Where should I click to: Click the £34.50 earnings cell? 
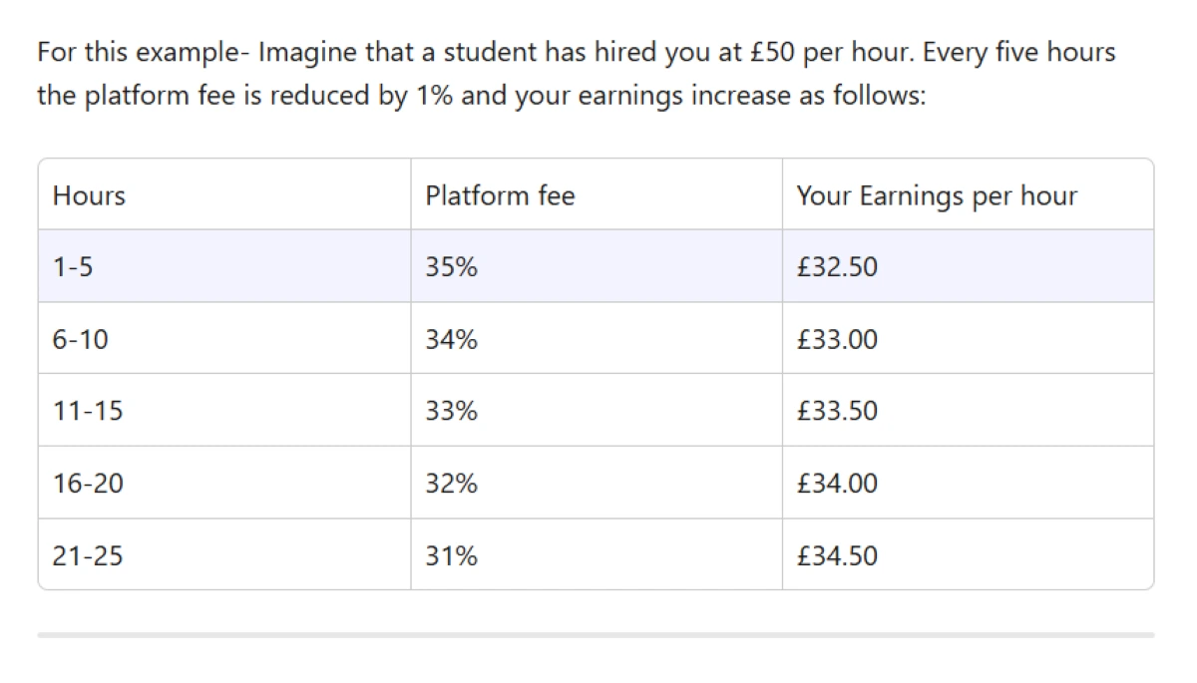point(838,555)
